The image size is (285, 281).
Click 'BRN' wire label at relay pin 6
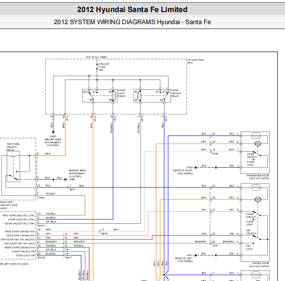[x=48, y=154]
